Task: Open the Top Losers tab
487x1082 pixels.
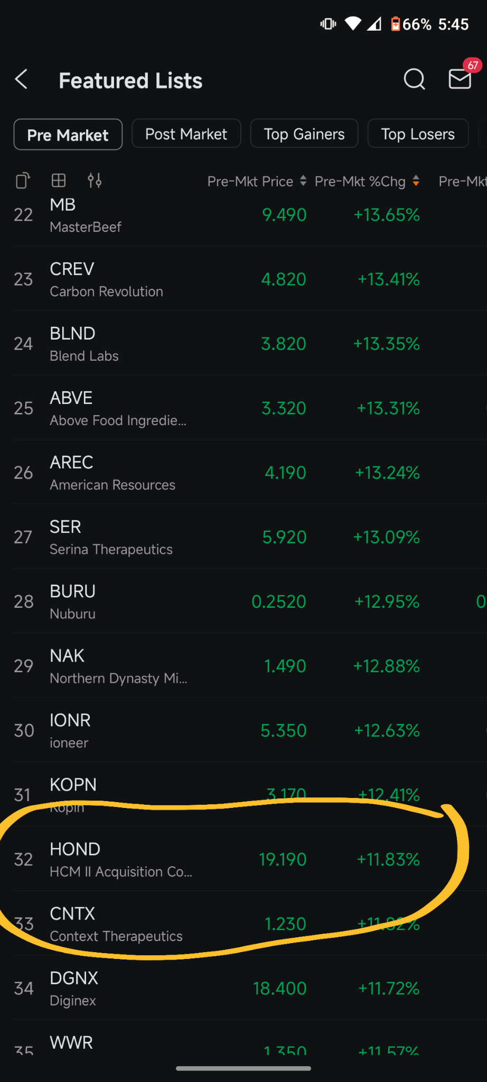Action: pyautogui.click(x=418, y=134)
